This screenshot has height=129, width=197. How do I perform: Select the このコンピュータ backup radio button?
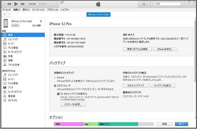tap(55, 86)
